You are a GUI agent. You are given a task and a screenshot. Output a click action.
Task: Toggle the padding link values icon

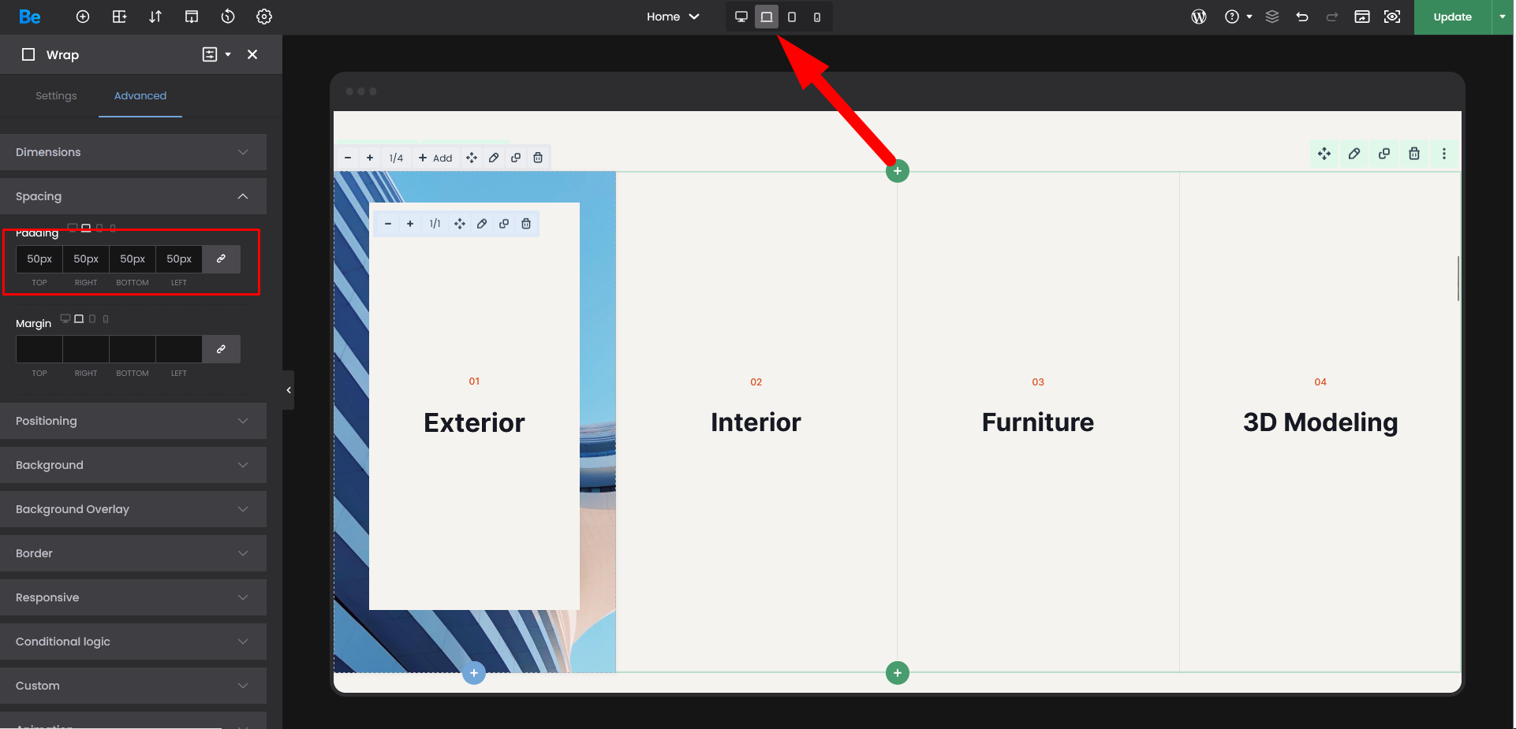pos(221,258)
